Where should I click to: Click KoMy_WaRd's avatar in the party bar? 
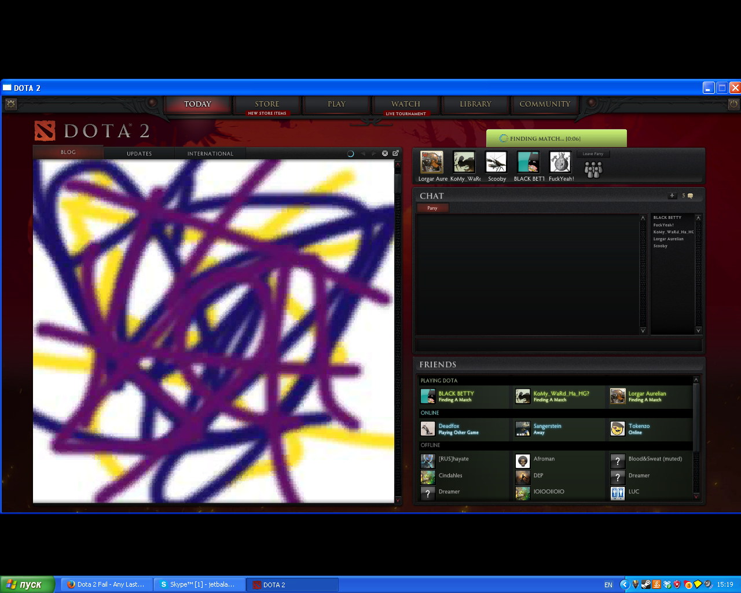coord(464,162)
